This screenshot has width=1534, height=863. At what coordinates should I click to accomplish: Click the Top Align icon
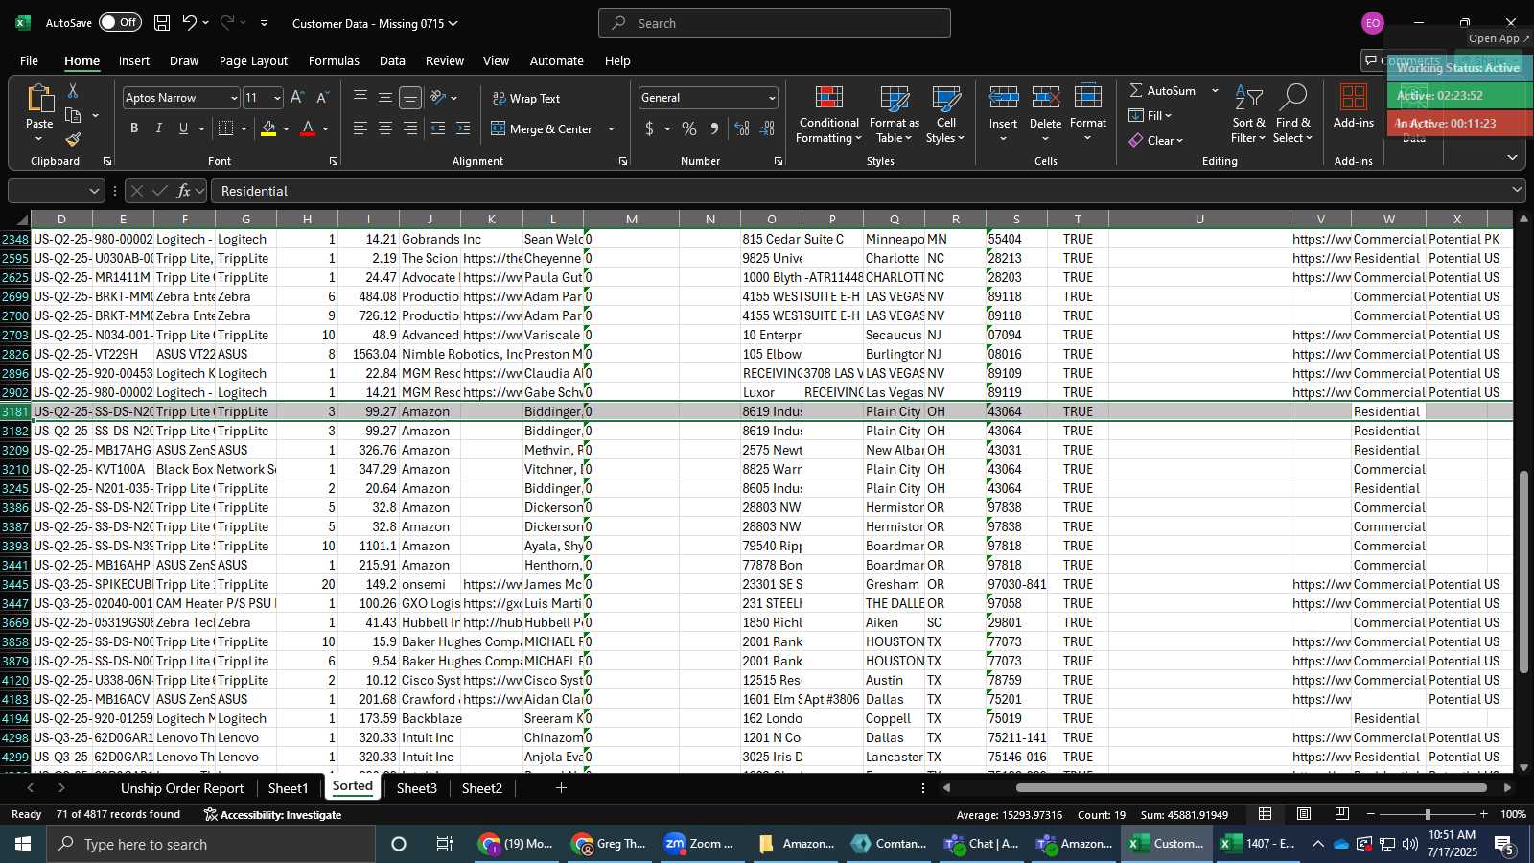(360, 98)
